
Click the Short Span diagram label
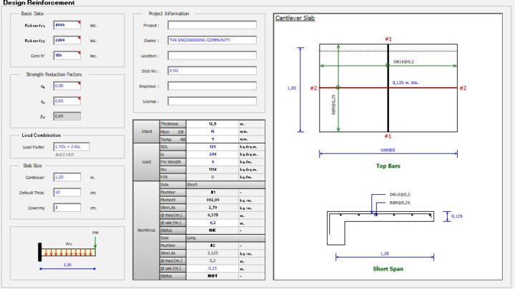tap(388, 269)
